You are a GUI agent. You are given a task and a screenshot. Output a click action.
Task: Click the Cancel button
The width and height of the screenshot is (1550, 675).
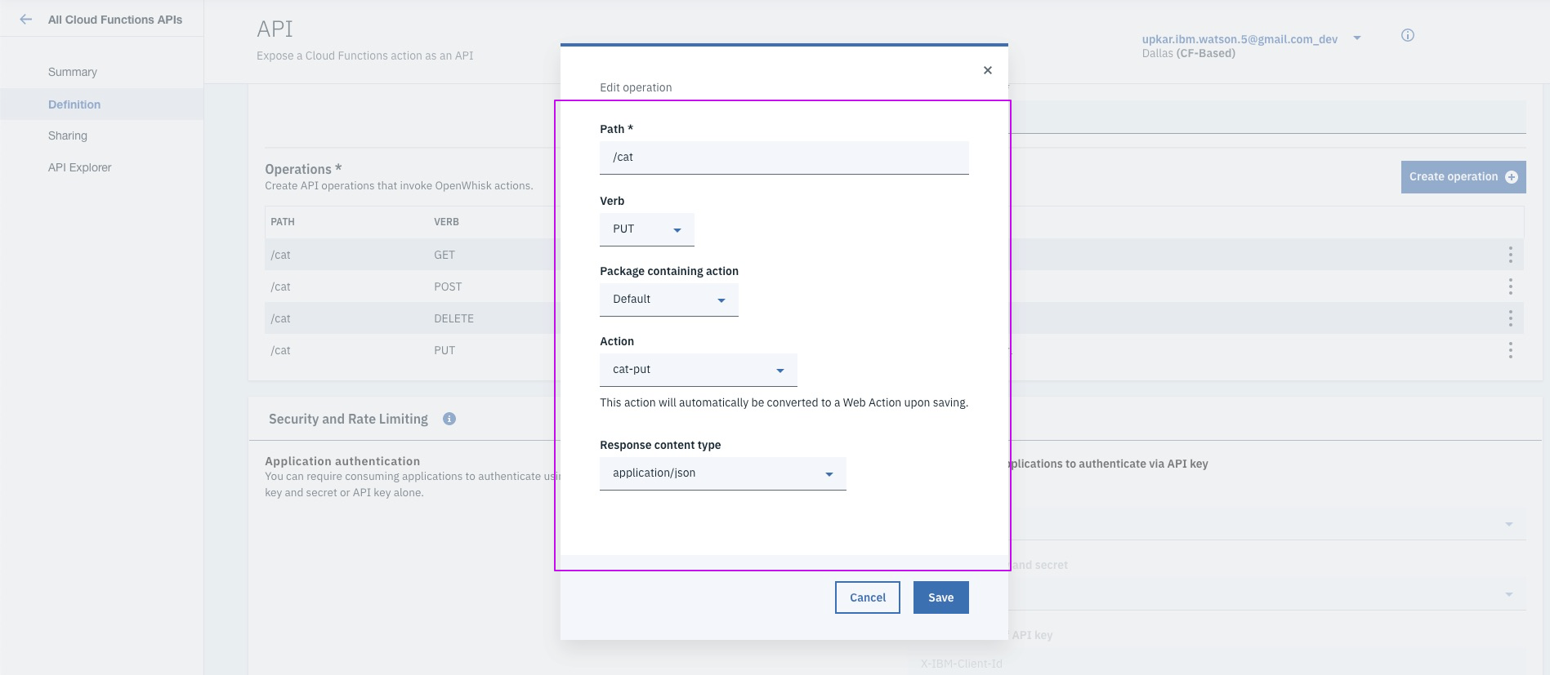pyautogui.click(x=868, y=597)
